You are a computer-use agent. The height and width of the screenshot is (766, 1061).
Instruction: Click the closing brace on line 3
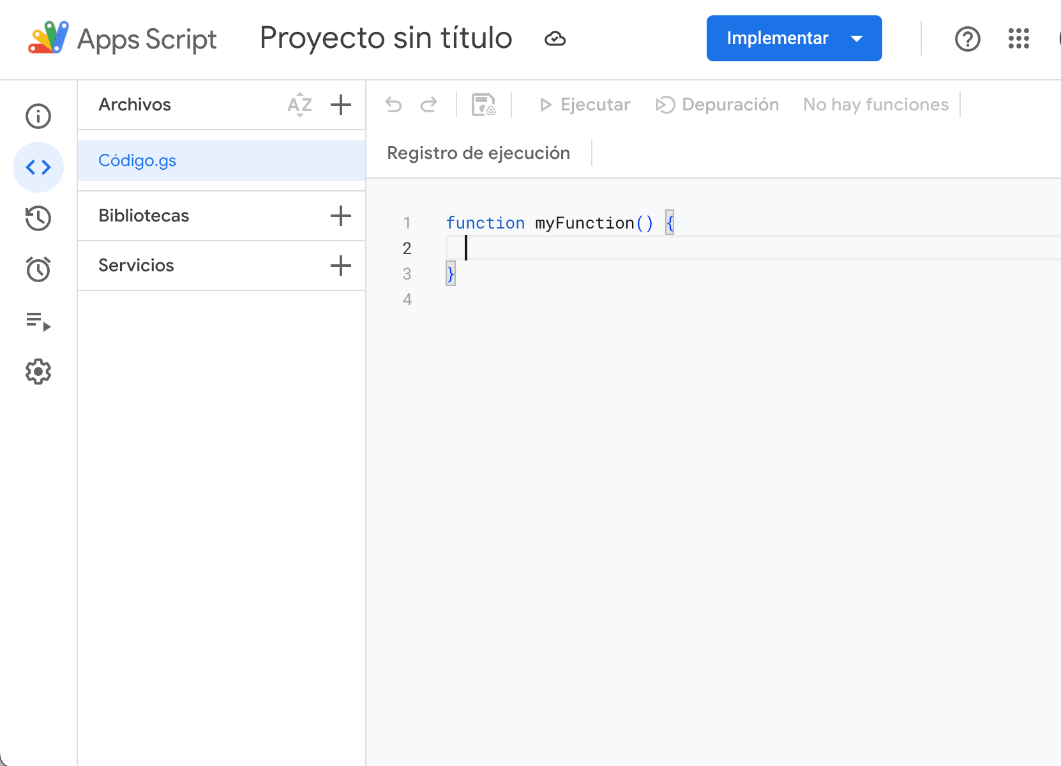451,273
